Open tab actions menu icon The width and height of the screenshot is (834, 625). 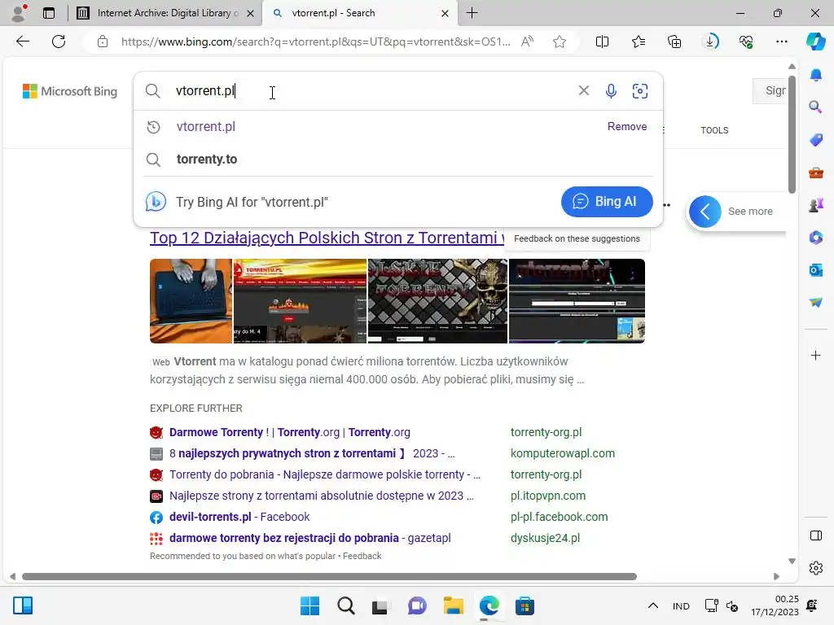tap(49, 13)
